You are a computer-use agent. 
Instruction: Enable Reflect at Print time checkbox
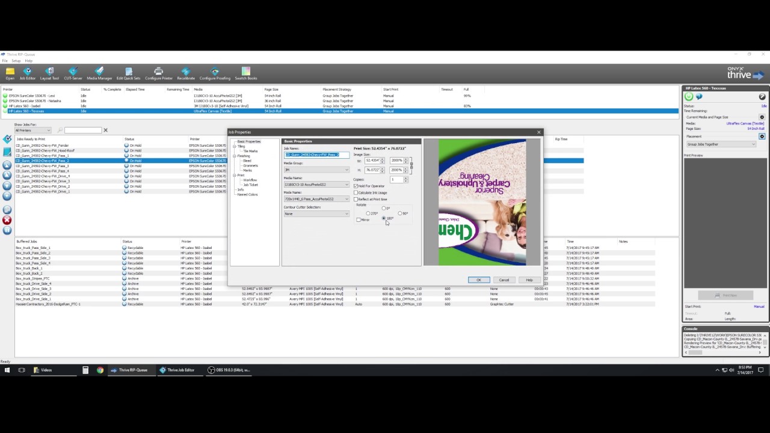[356, 199]
